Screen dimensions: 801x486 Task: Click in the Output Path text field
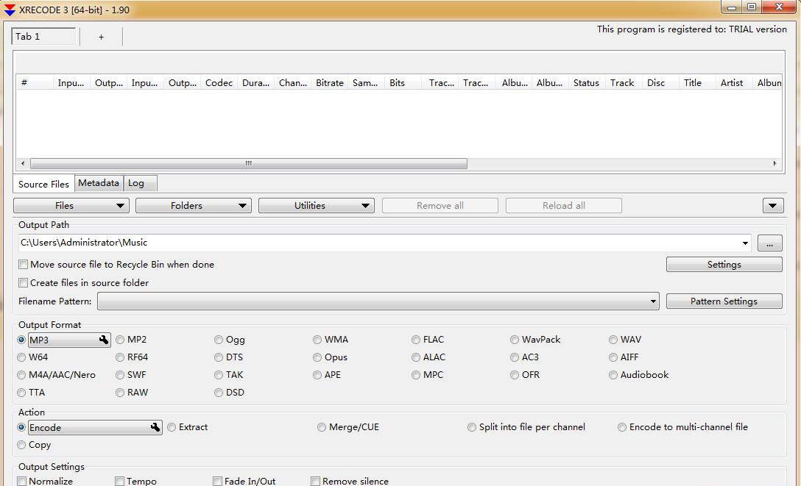pyautogui.click(x=380, y=243)
